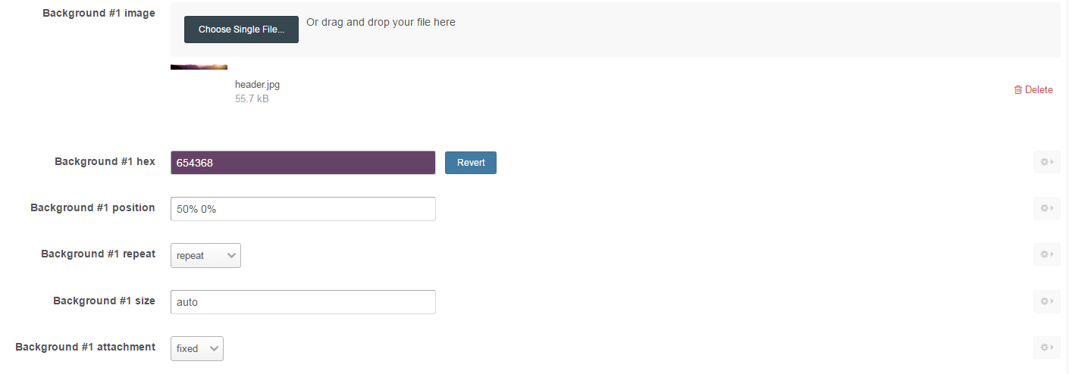The width and height of the screenshot is (1069, 374).
Task: Click the Background #1 hex label
Action: click(x=105, y=161)
